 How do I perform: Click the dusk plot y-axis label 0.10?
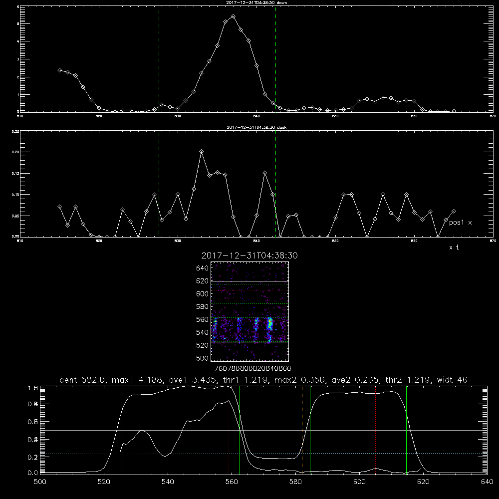pos(15,195)
